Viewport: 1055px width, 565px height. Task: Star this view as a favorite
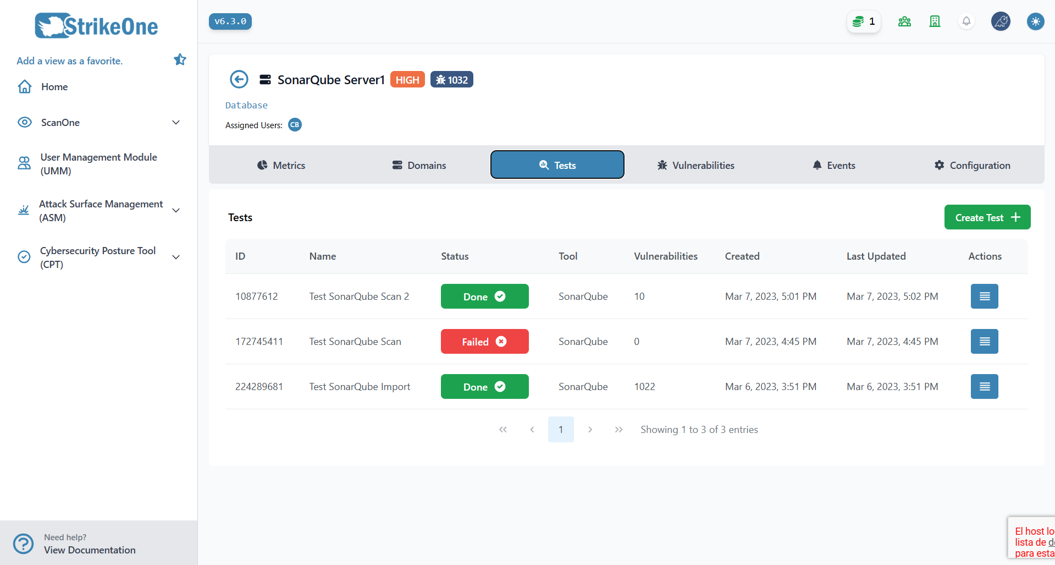(180, 59)
